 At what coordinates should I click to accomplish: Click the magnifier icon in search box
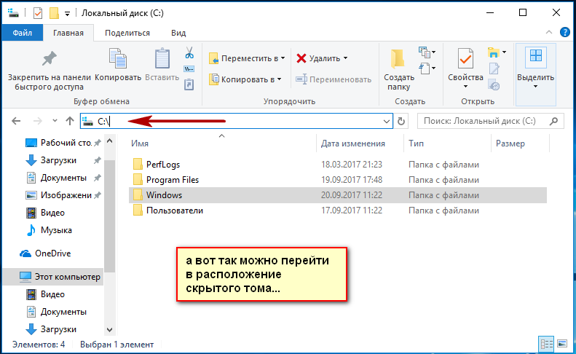pos(553,121)
